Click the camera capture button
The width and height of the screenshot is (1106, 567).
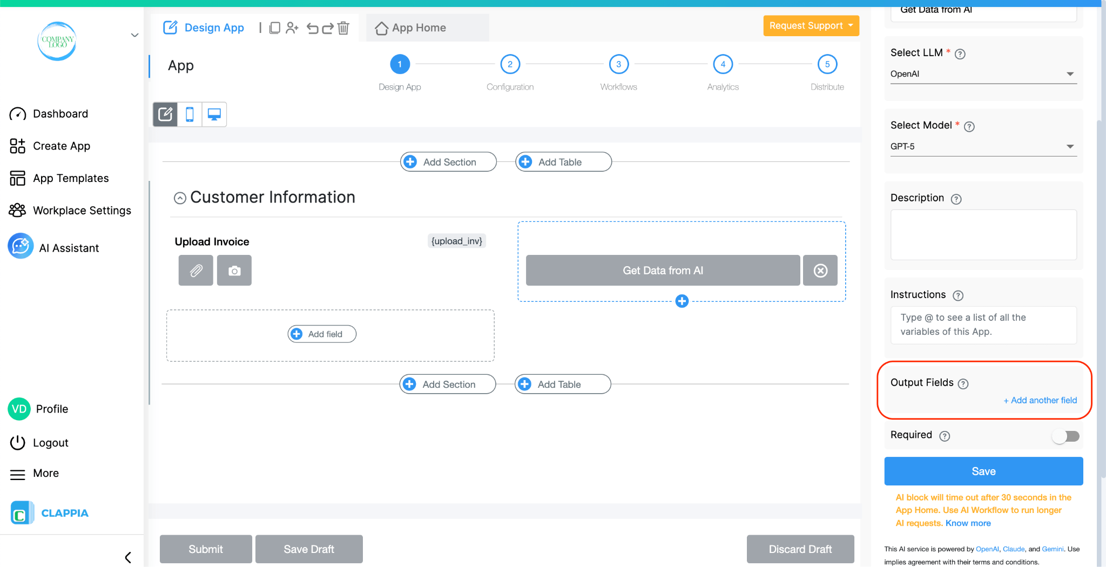[x=234, y=270]
